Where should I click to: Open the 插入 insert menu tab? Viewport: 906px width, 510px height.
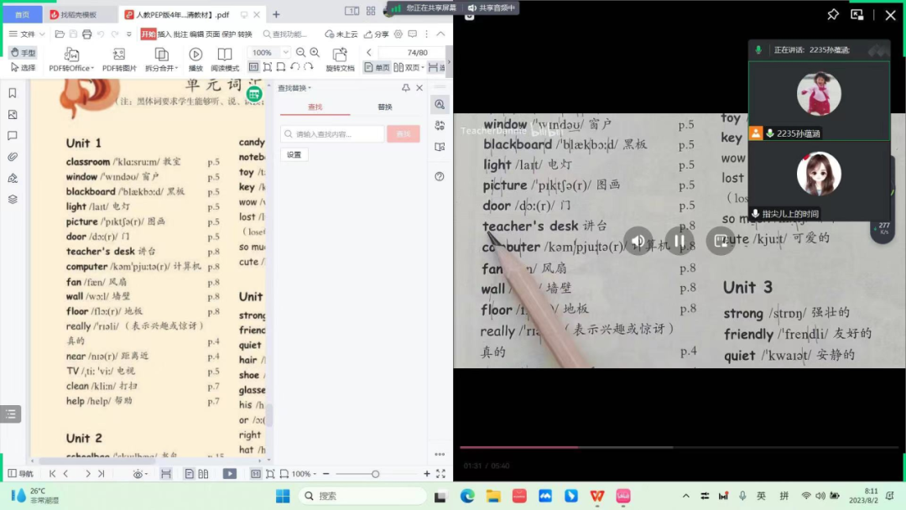(x=164, y=34)
